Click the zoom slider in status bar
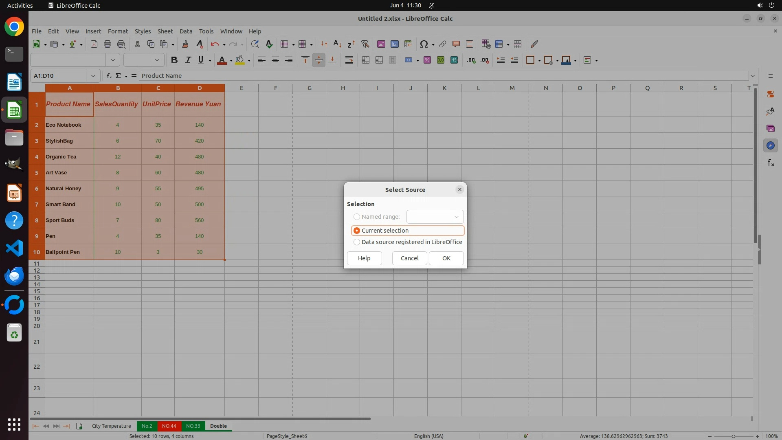 pyautogui.click(x=733, y=436)
